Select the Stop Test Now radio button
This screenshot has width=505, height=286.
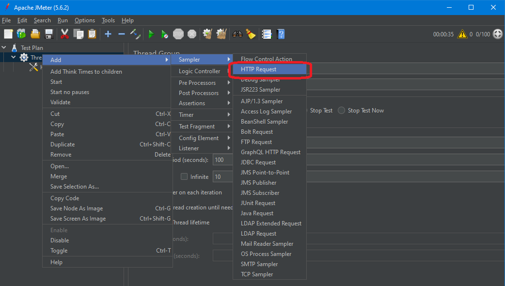342,111
